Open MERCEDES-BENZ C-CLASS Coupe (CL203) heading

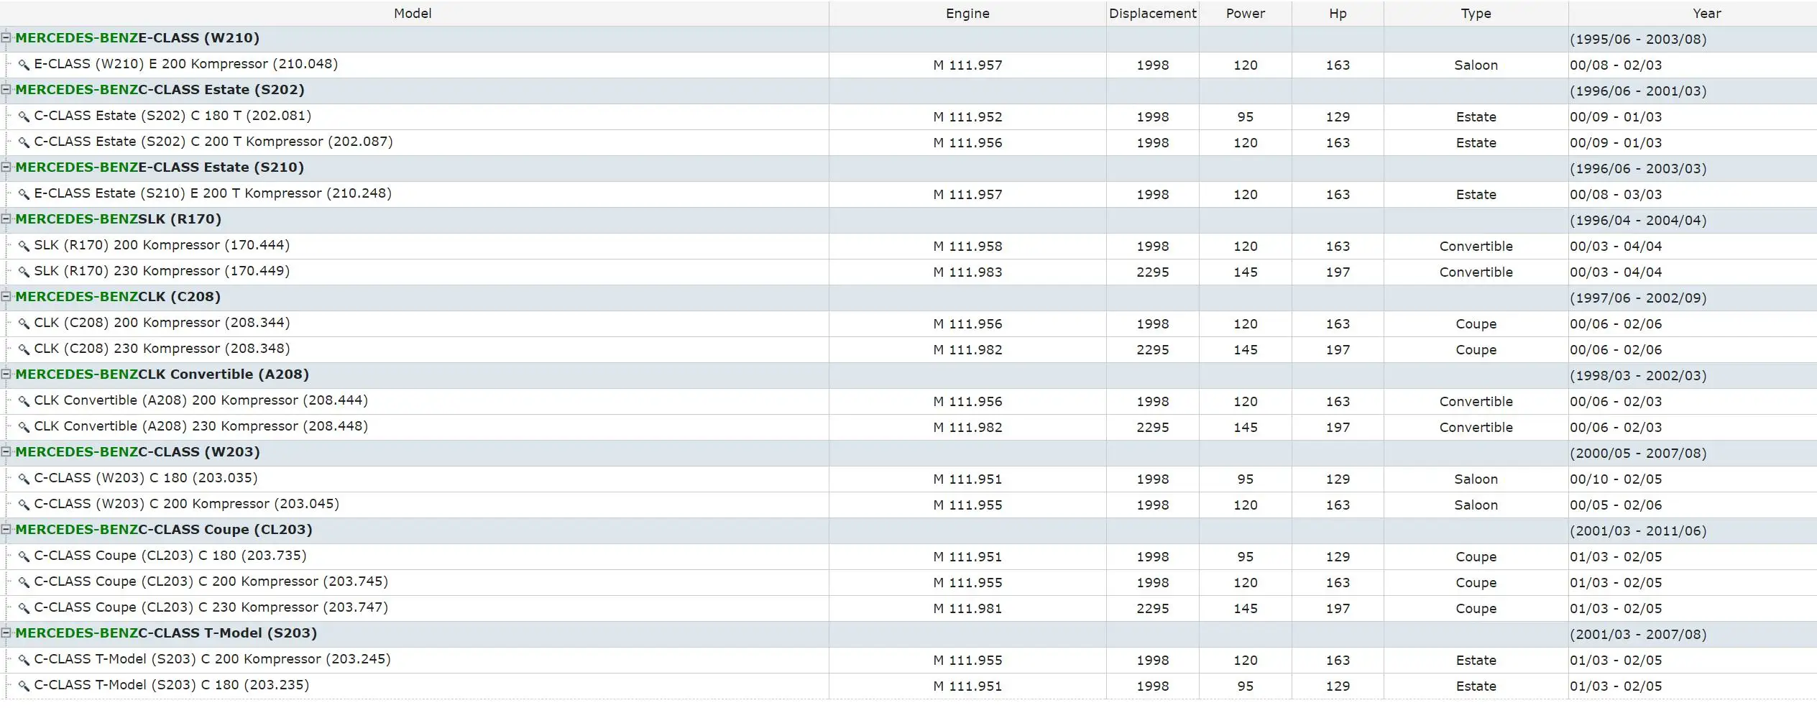(x=164, y=530)
